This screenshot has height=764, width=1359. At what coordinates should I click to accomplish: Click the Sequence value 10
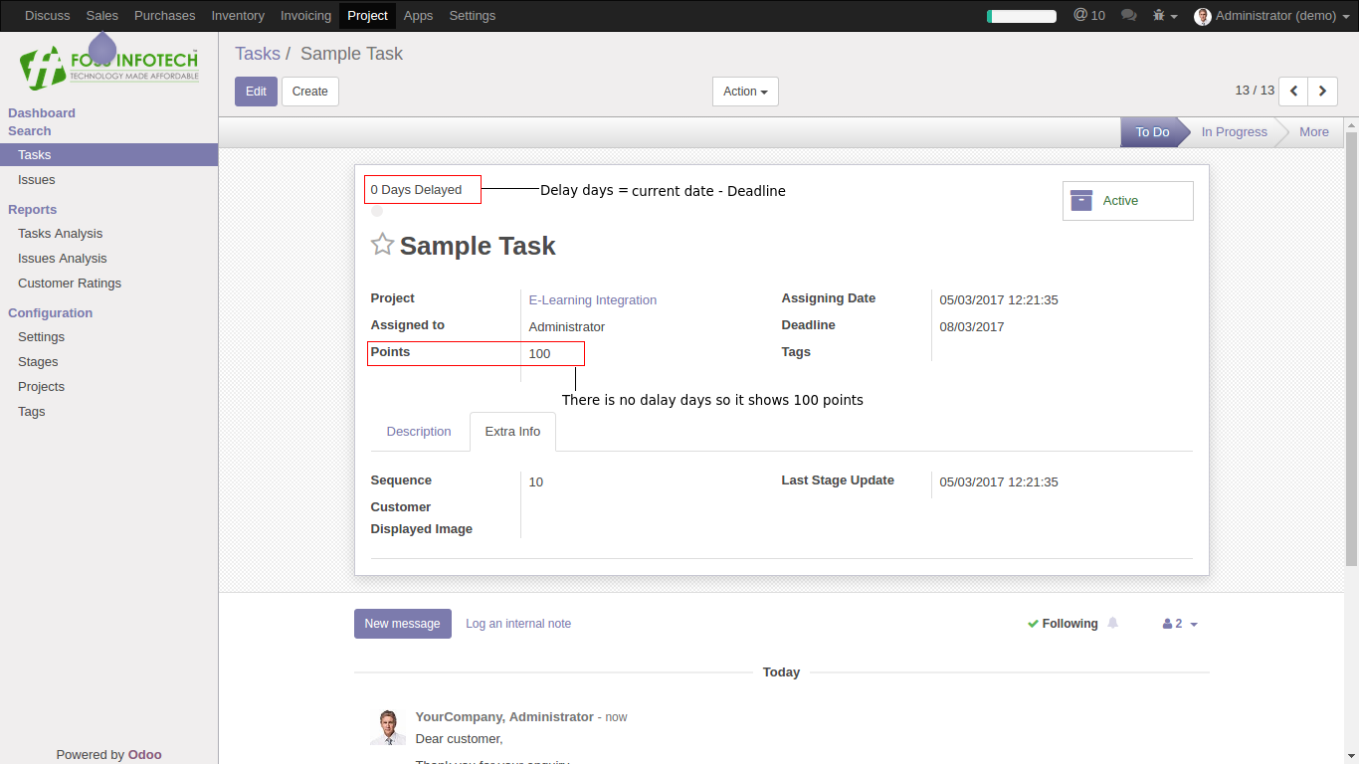coord(535,482)
